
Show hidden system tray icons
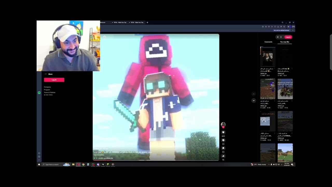pyautogui.click(x=269, y=164)
